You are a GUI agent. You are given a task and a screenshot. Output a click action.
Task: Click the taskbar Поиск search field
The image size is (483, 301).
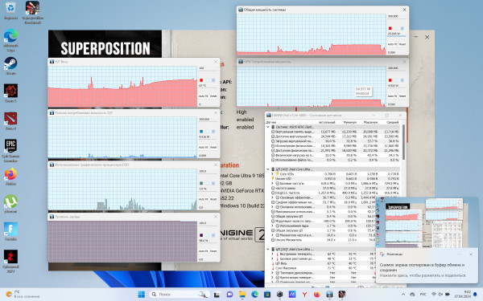tap(180, 295)
